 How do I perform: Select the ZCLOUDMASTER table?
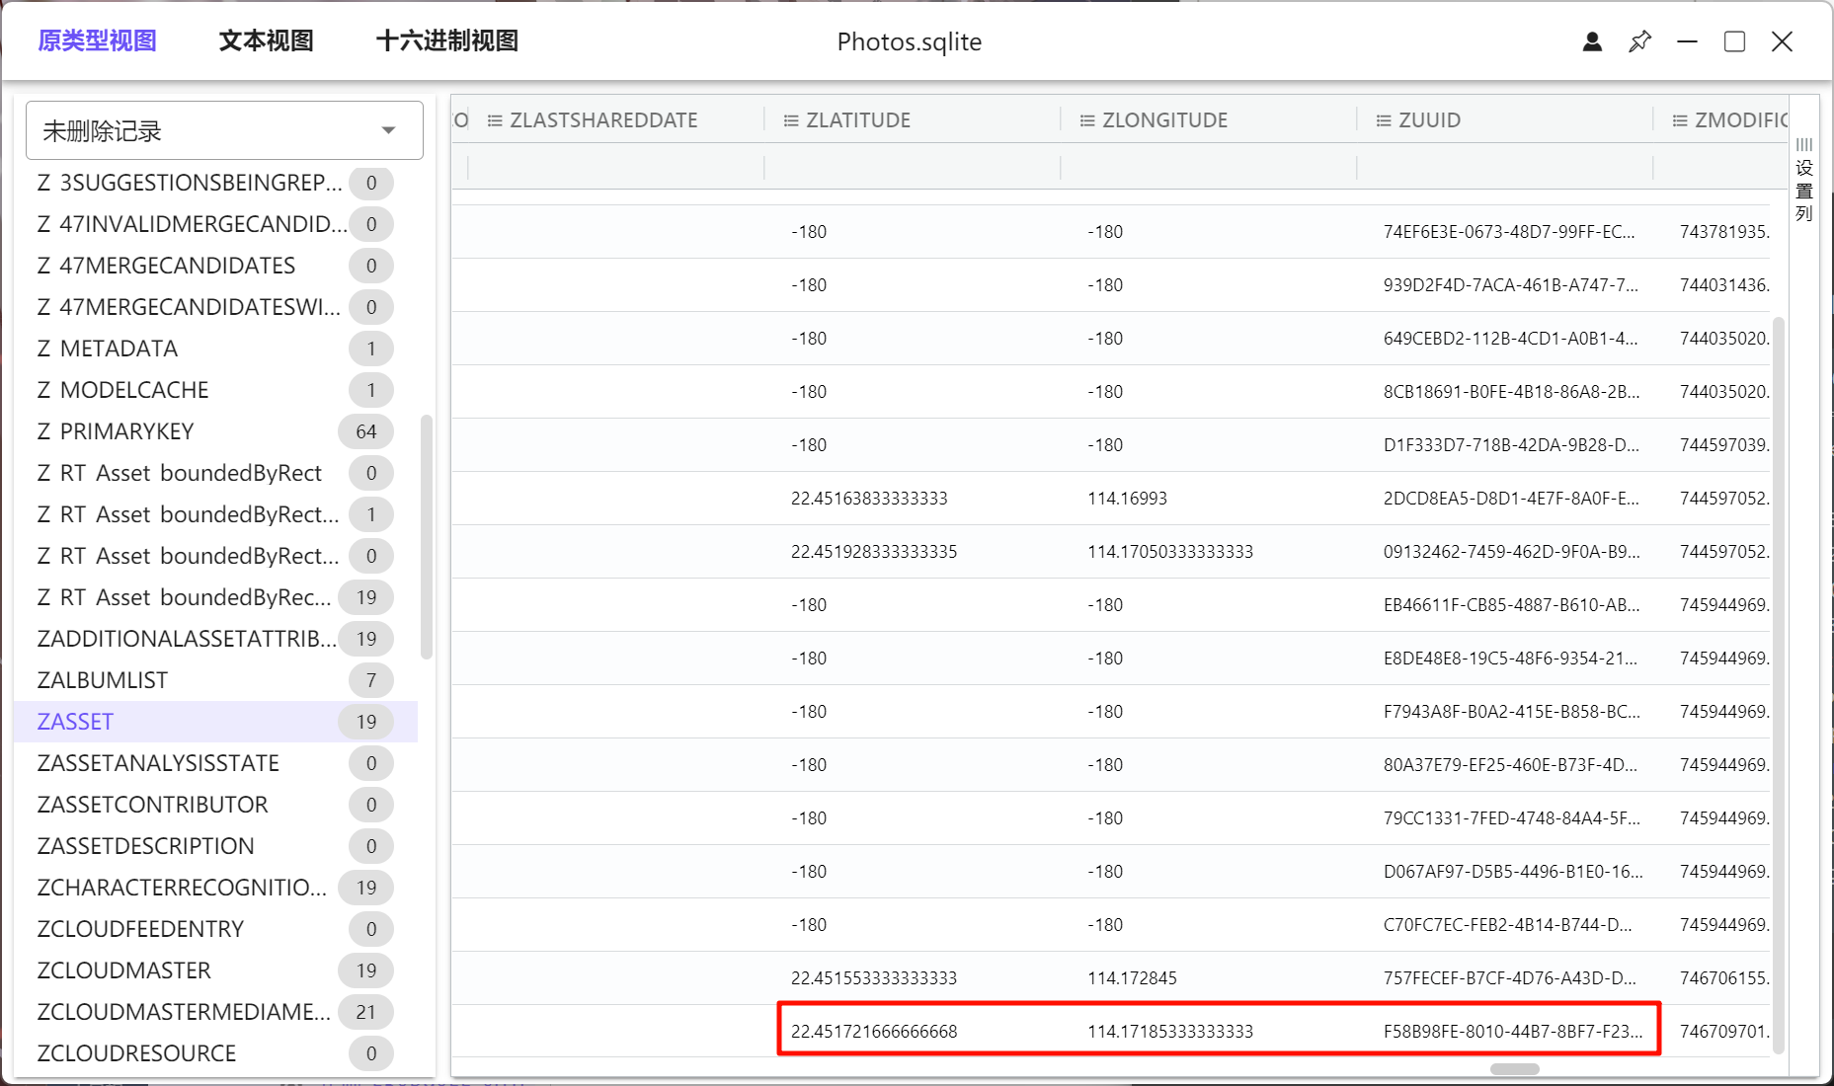coord(124,970)
